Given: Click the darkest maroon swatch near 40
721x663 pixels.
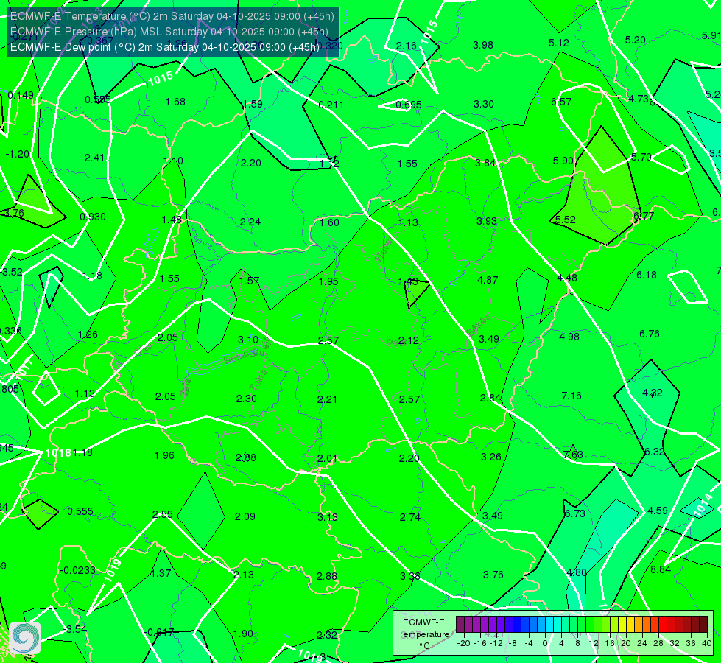Looking at the screenshot, I should tap(703, 625).
